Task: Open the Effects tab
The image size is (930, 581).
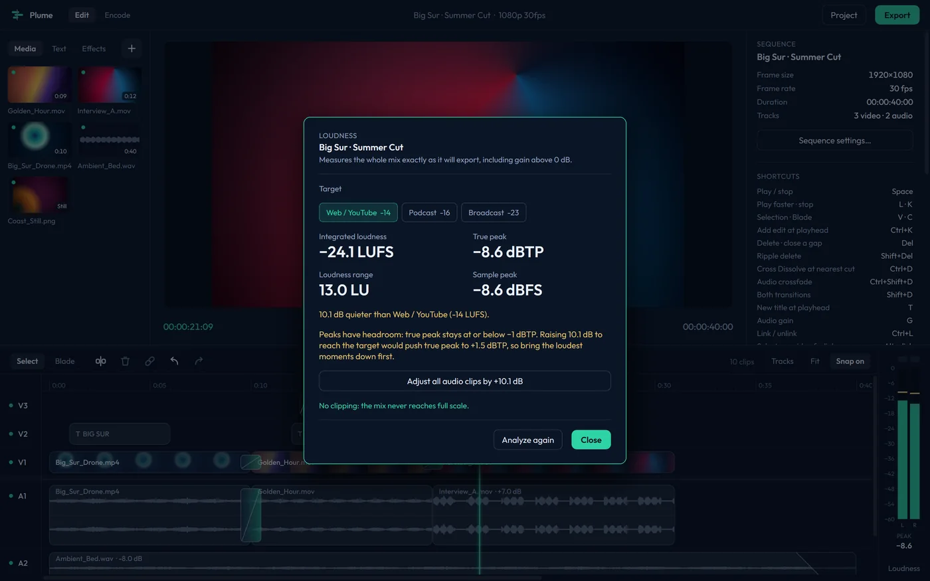Action: click(94, 48)
